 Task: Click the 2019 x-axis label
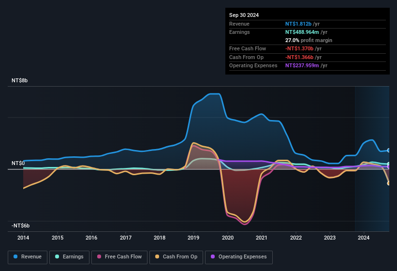point(193,238)
